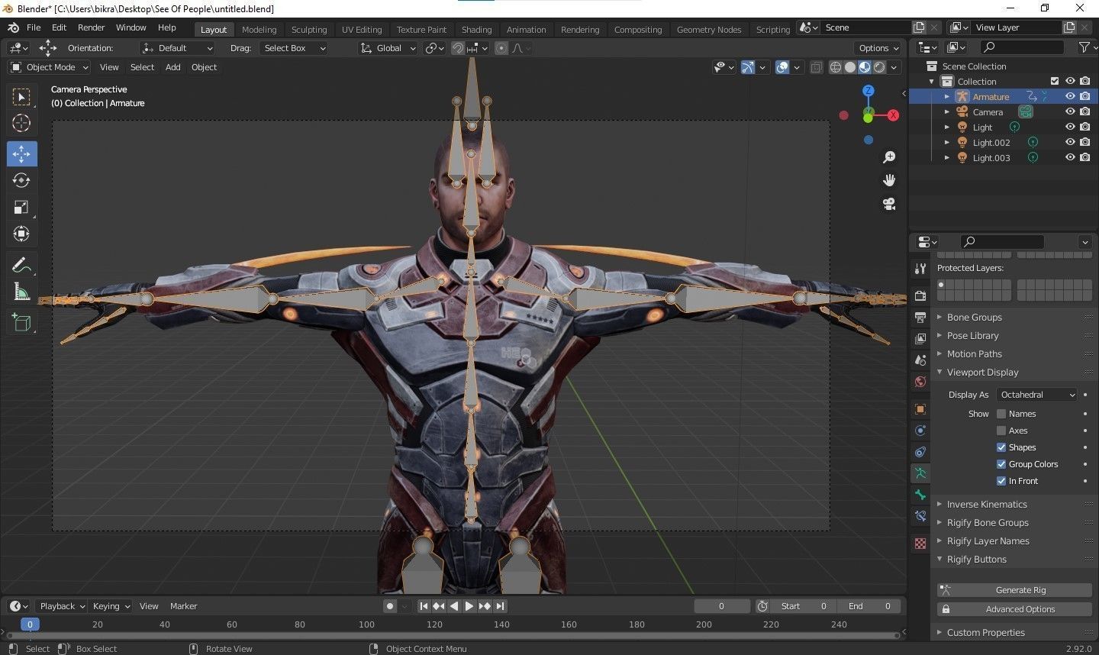Activate the Select Box tool
Screen dimensions: 1099x655
click(21, 97)
